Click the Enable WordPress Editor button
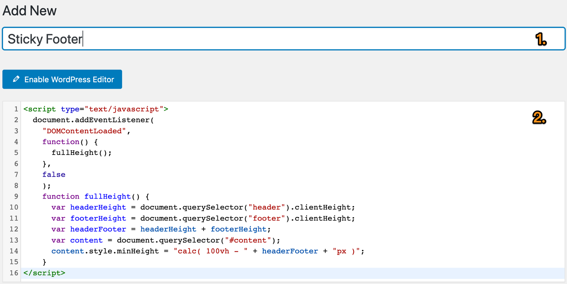 62,79
